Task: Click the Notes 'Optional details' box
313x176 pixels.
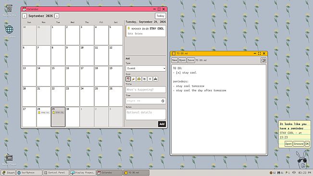Action: tap(146, 114)
